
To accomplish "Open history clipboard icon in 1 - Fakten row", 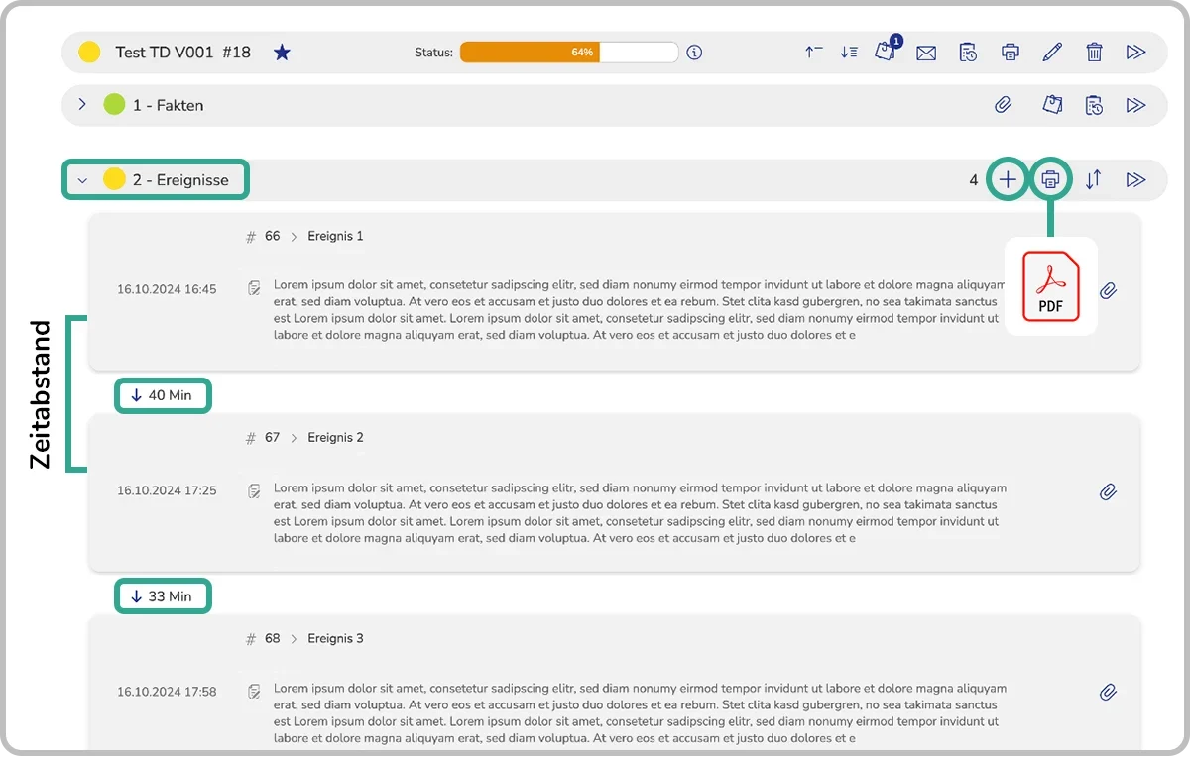I will coord(1094,105).
